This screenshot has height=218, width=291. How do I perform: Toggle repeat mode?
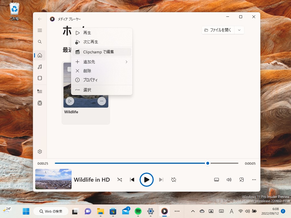pos(174,179)
